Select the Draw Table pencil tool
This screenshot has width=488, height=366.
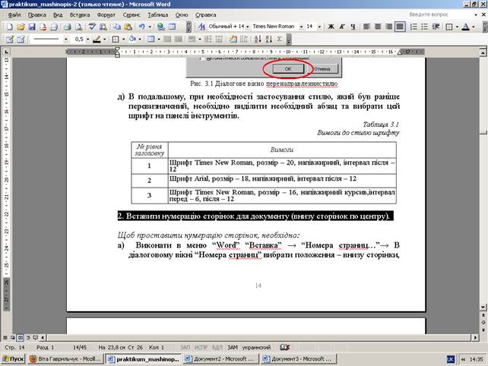(10, 39)
